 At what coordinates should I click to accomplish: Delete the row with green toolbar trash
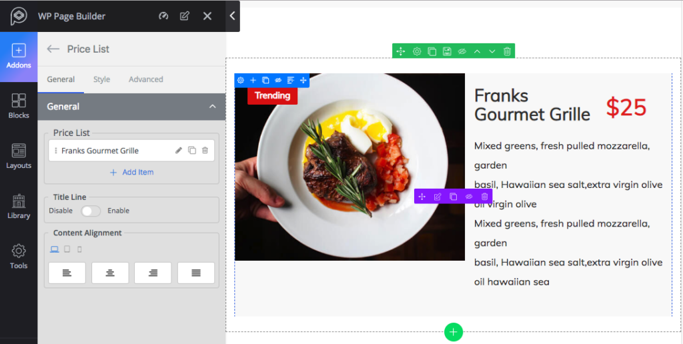[x=507, y=51]
